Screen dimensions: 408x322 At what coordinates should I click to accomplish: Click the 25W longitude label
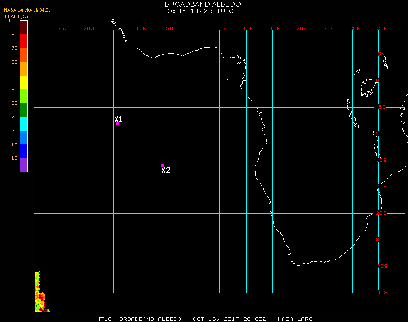(62, 28)
